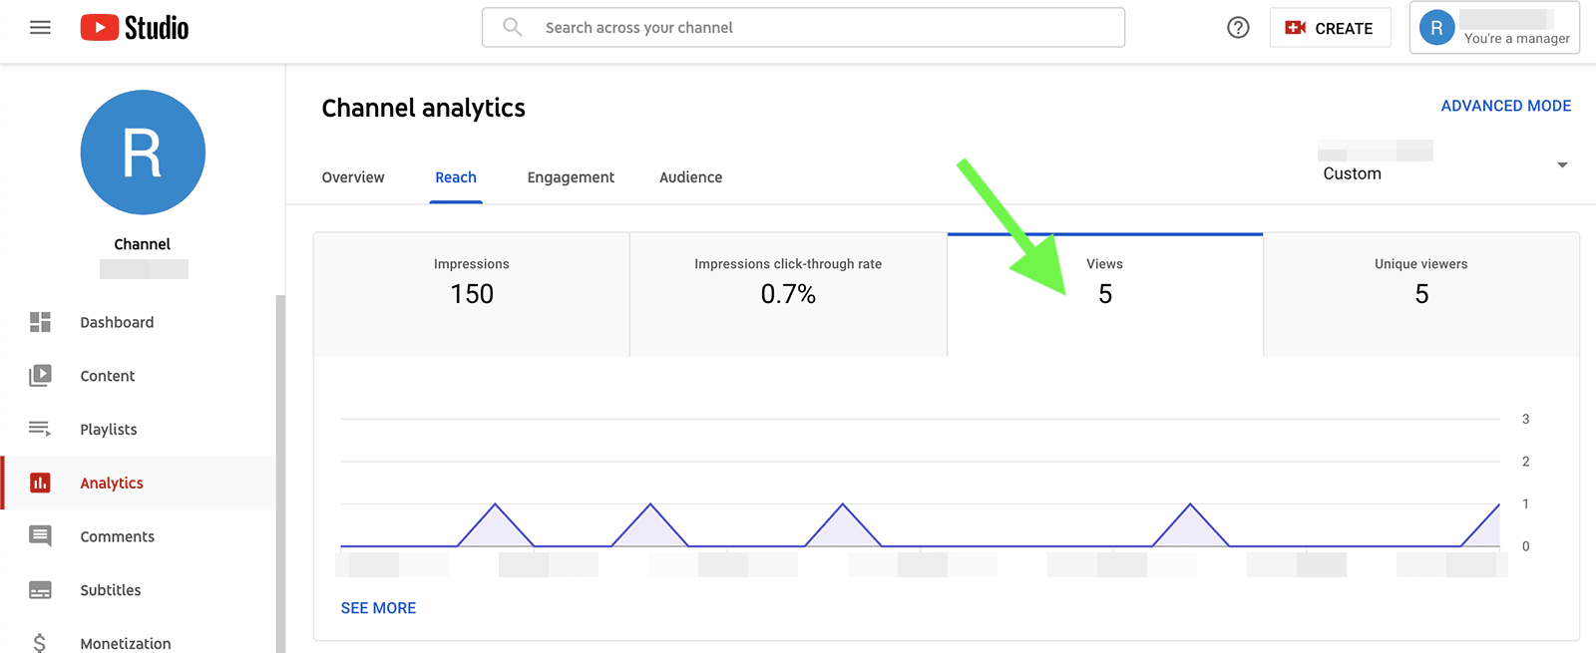Open the help question mark icon
The height and width of the screenshot is (653, 1596).
tap(1238, 28)
